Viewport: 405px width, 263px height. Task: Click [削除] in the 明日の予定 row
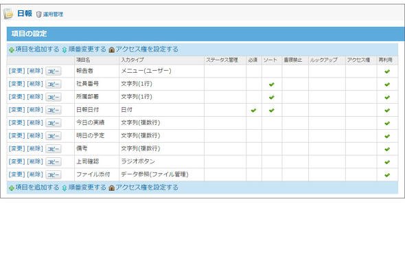pos(35,135)
